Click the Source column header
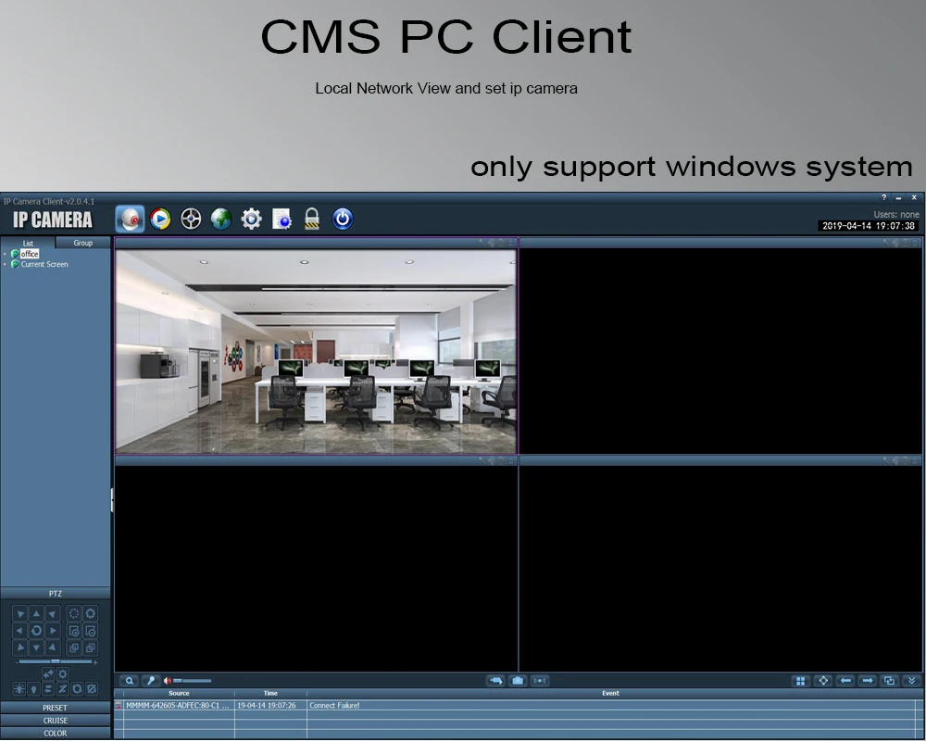Viewport: 926px width, 741px height. coord(179,693)
